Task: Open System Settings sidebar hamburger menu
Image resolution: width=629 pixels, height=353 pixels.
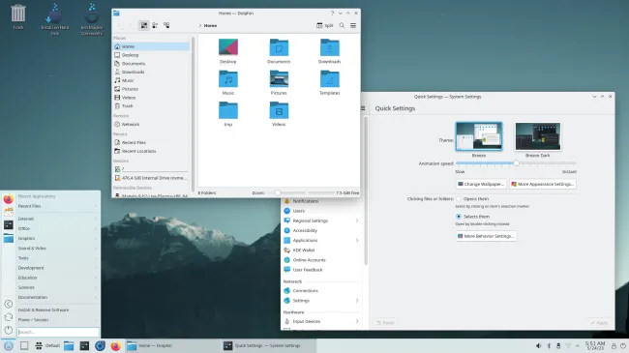Action: pos(363,108)
